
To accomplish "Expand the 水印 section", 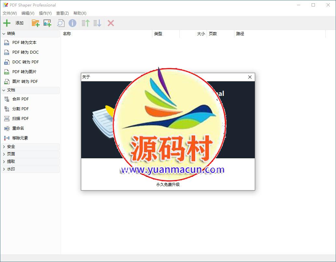I will pyautogui.click(x=11, y=169).
